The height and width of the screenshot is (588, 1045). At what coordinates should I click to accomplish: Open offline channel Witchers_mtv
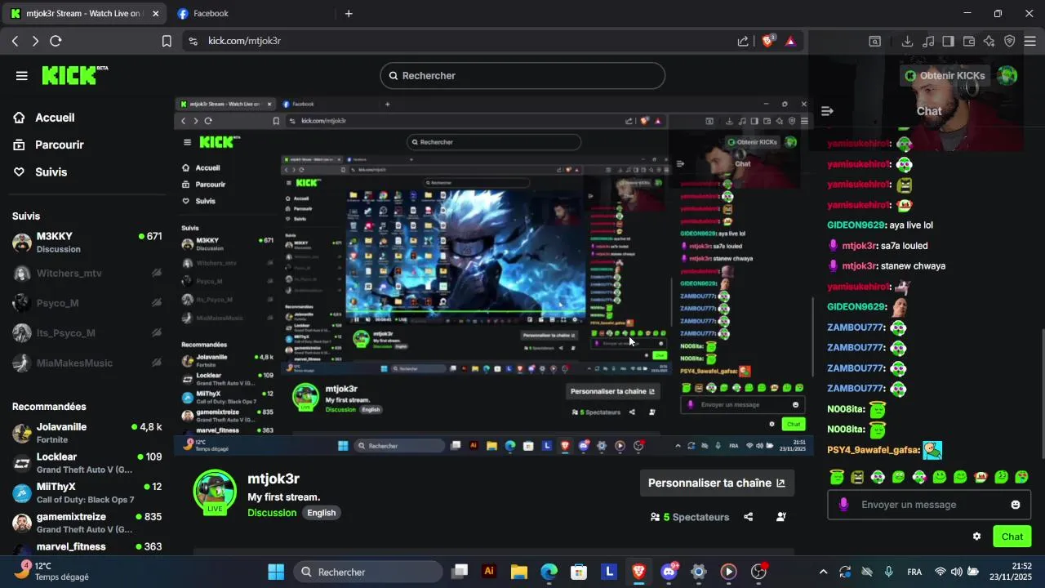[x=87, y=273]
